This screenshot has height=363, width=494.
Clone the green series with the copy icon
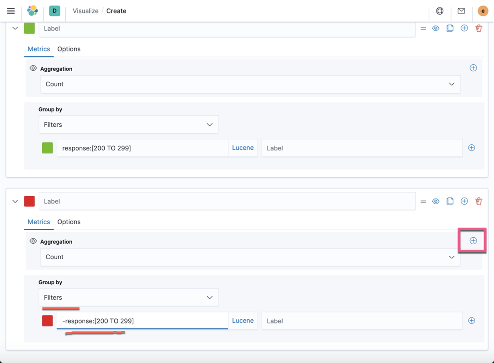(450, 28)
